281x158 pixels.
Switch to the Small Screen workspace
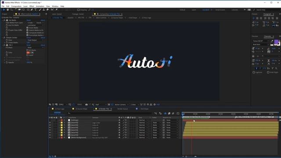pos(220,10)
